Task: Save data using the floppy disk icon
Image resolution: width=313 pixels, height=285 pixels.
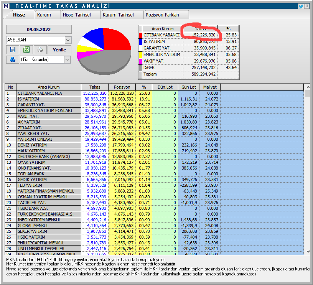Action: click(13, 50)
